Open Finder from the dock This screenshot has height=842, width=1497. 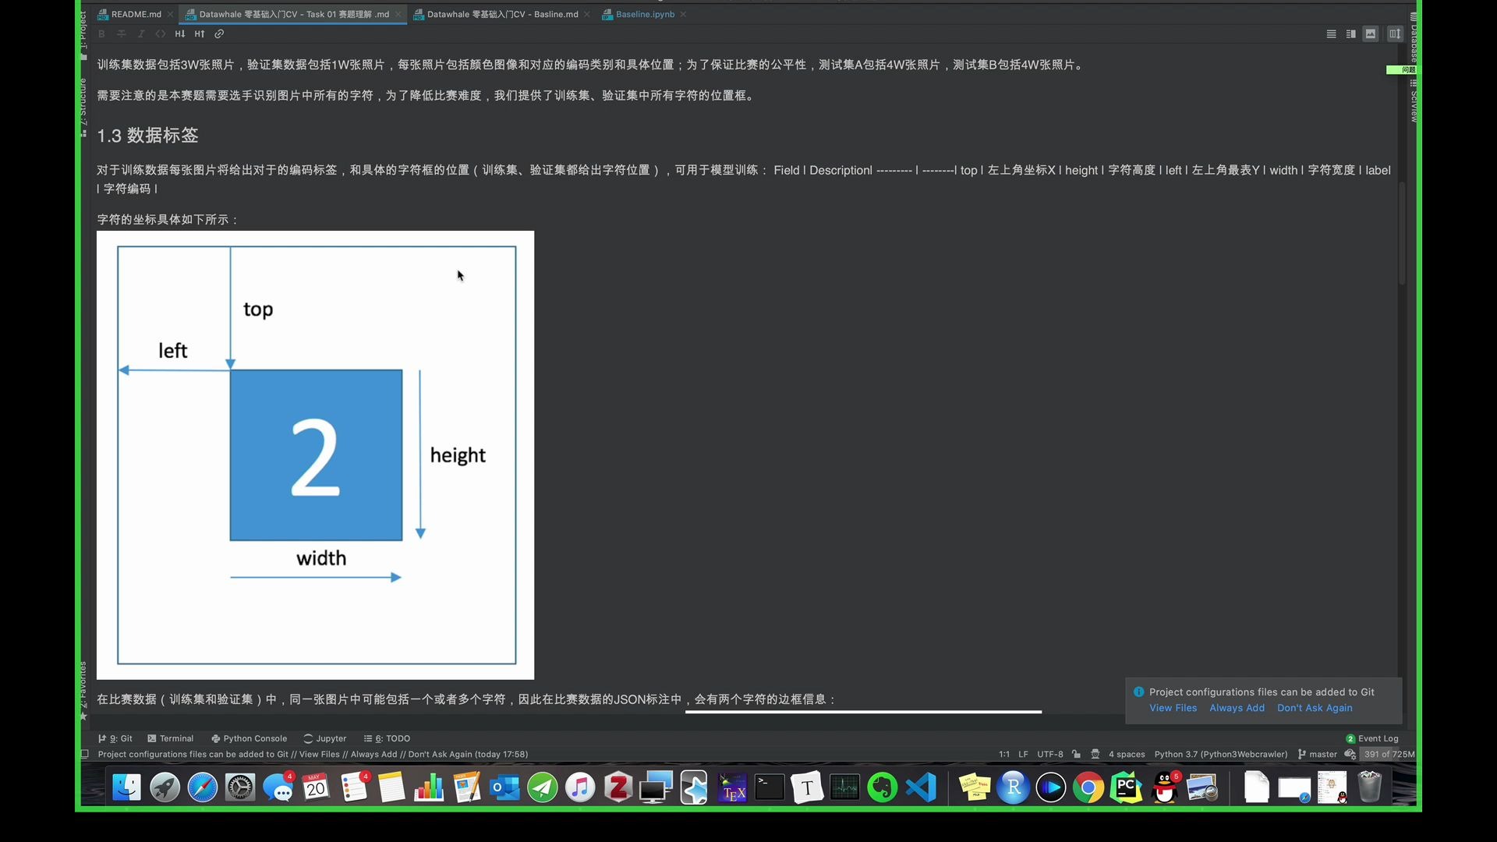pos(126,787)
